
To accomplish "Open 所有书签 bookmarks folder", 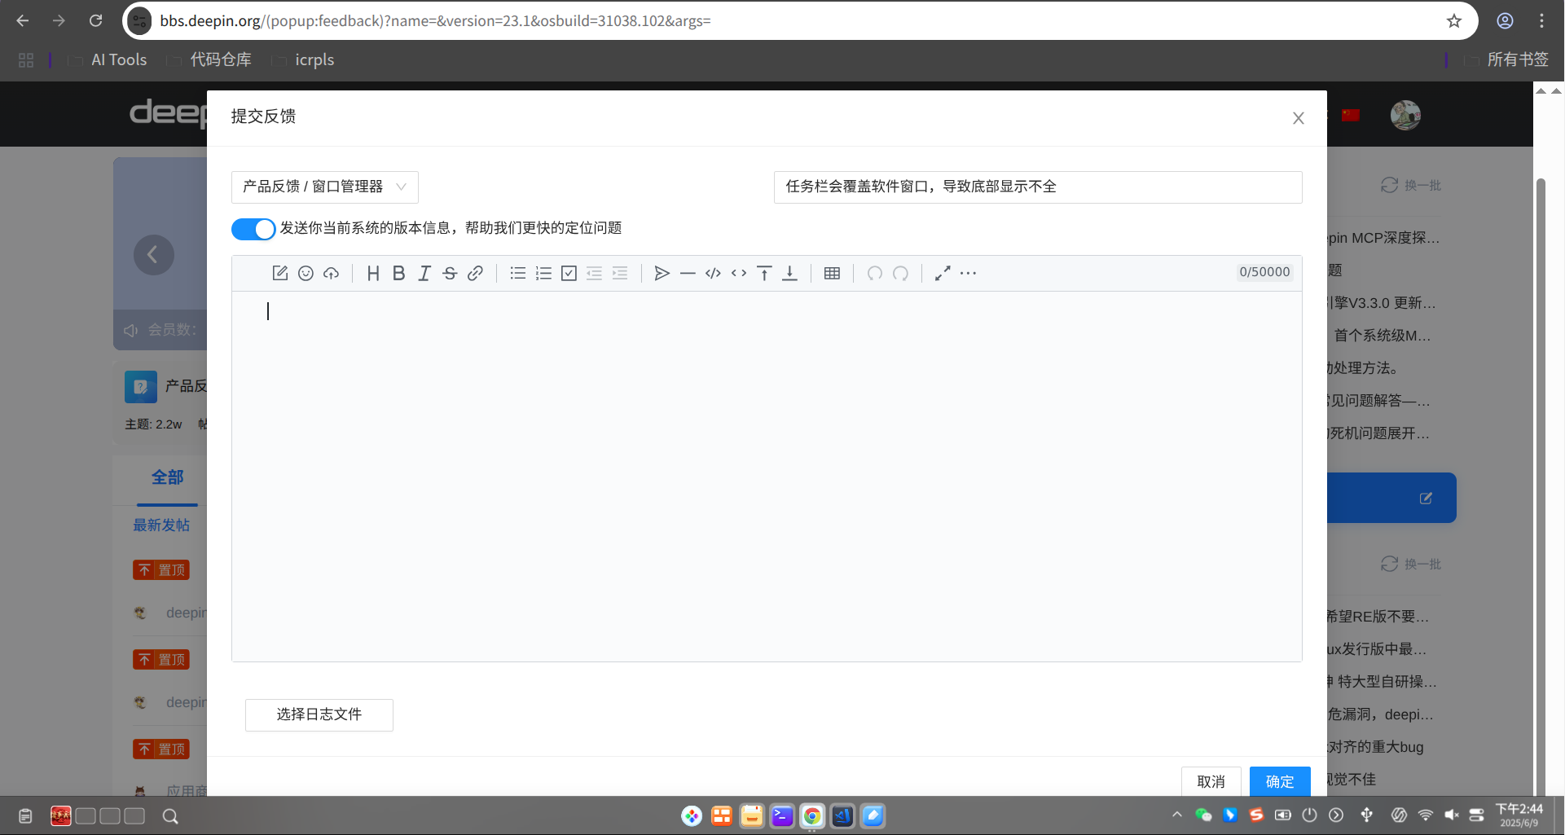I will pos(1506,59).
